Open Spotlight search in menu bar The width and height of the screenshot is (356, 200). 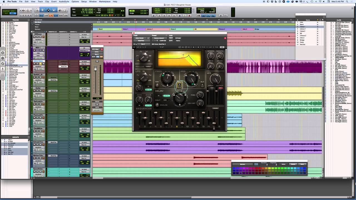coord(347,1)
